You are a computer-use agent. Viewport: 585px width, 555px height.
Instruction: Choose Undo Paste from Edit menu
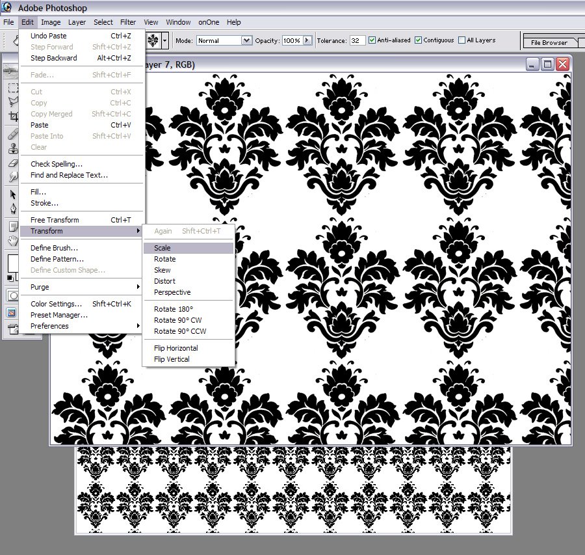pyautogui.click(x=81, y=36)
